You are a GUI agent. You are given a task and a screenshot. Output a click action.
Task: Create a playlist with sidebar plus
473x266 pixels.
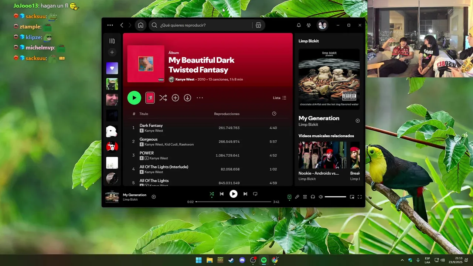pyautogui.click(x=112, y=52)
